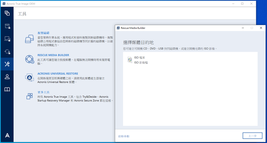
Task: Close the Acronis True Image OEM window
Action: click(251, 4)
